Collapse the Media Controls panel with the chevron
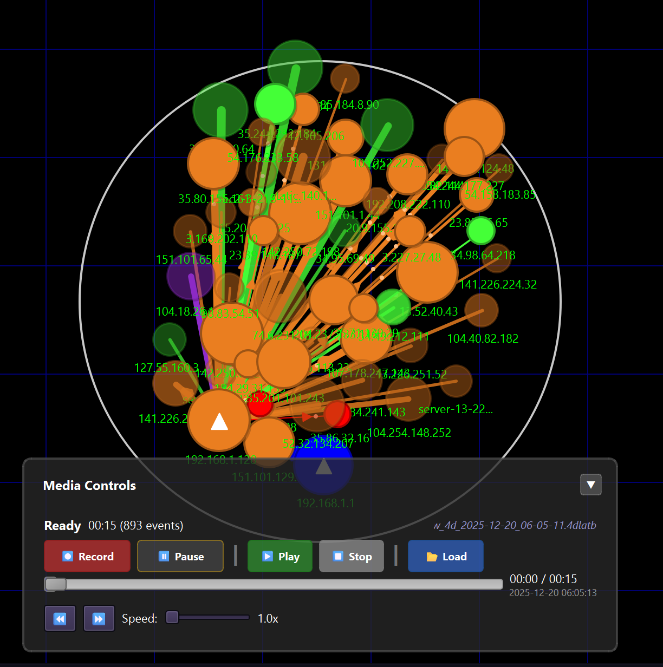The height and width of the screenshot is (667, 663). click(590, 485)
